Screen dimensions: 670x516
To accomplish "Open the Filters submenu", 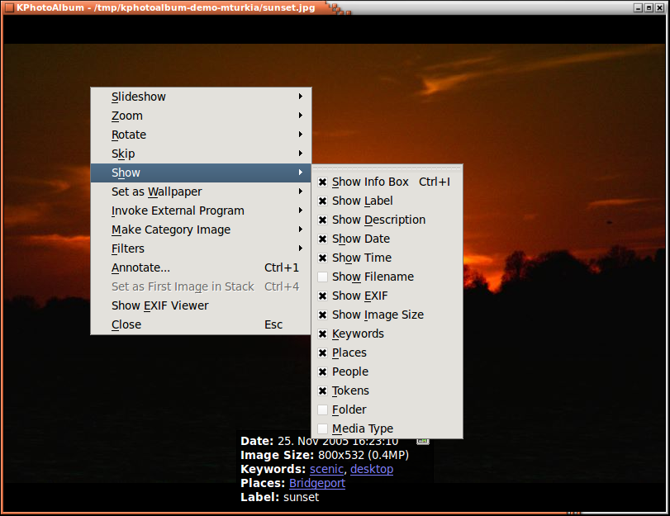I will (201, 249).
